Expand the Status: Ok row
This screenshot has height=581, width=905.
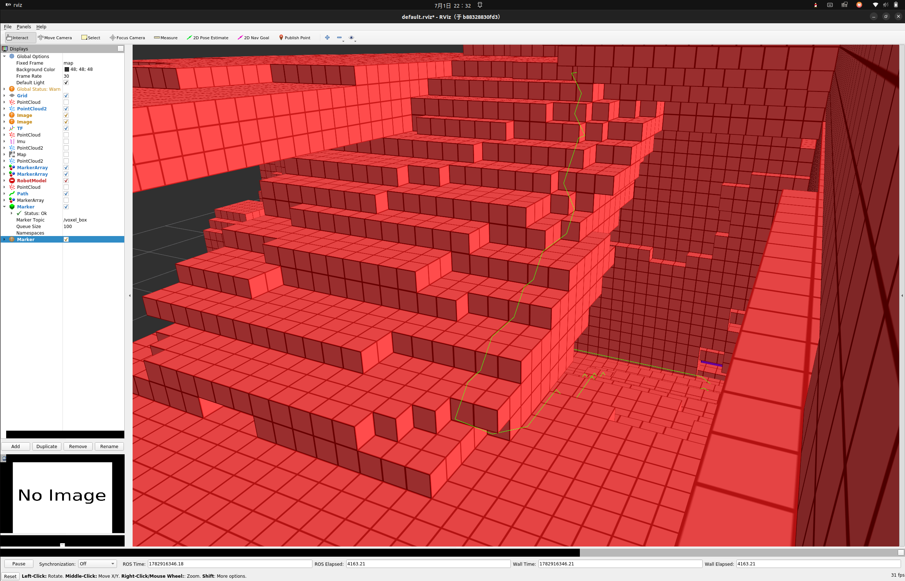[12, 213]
